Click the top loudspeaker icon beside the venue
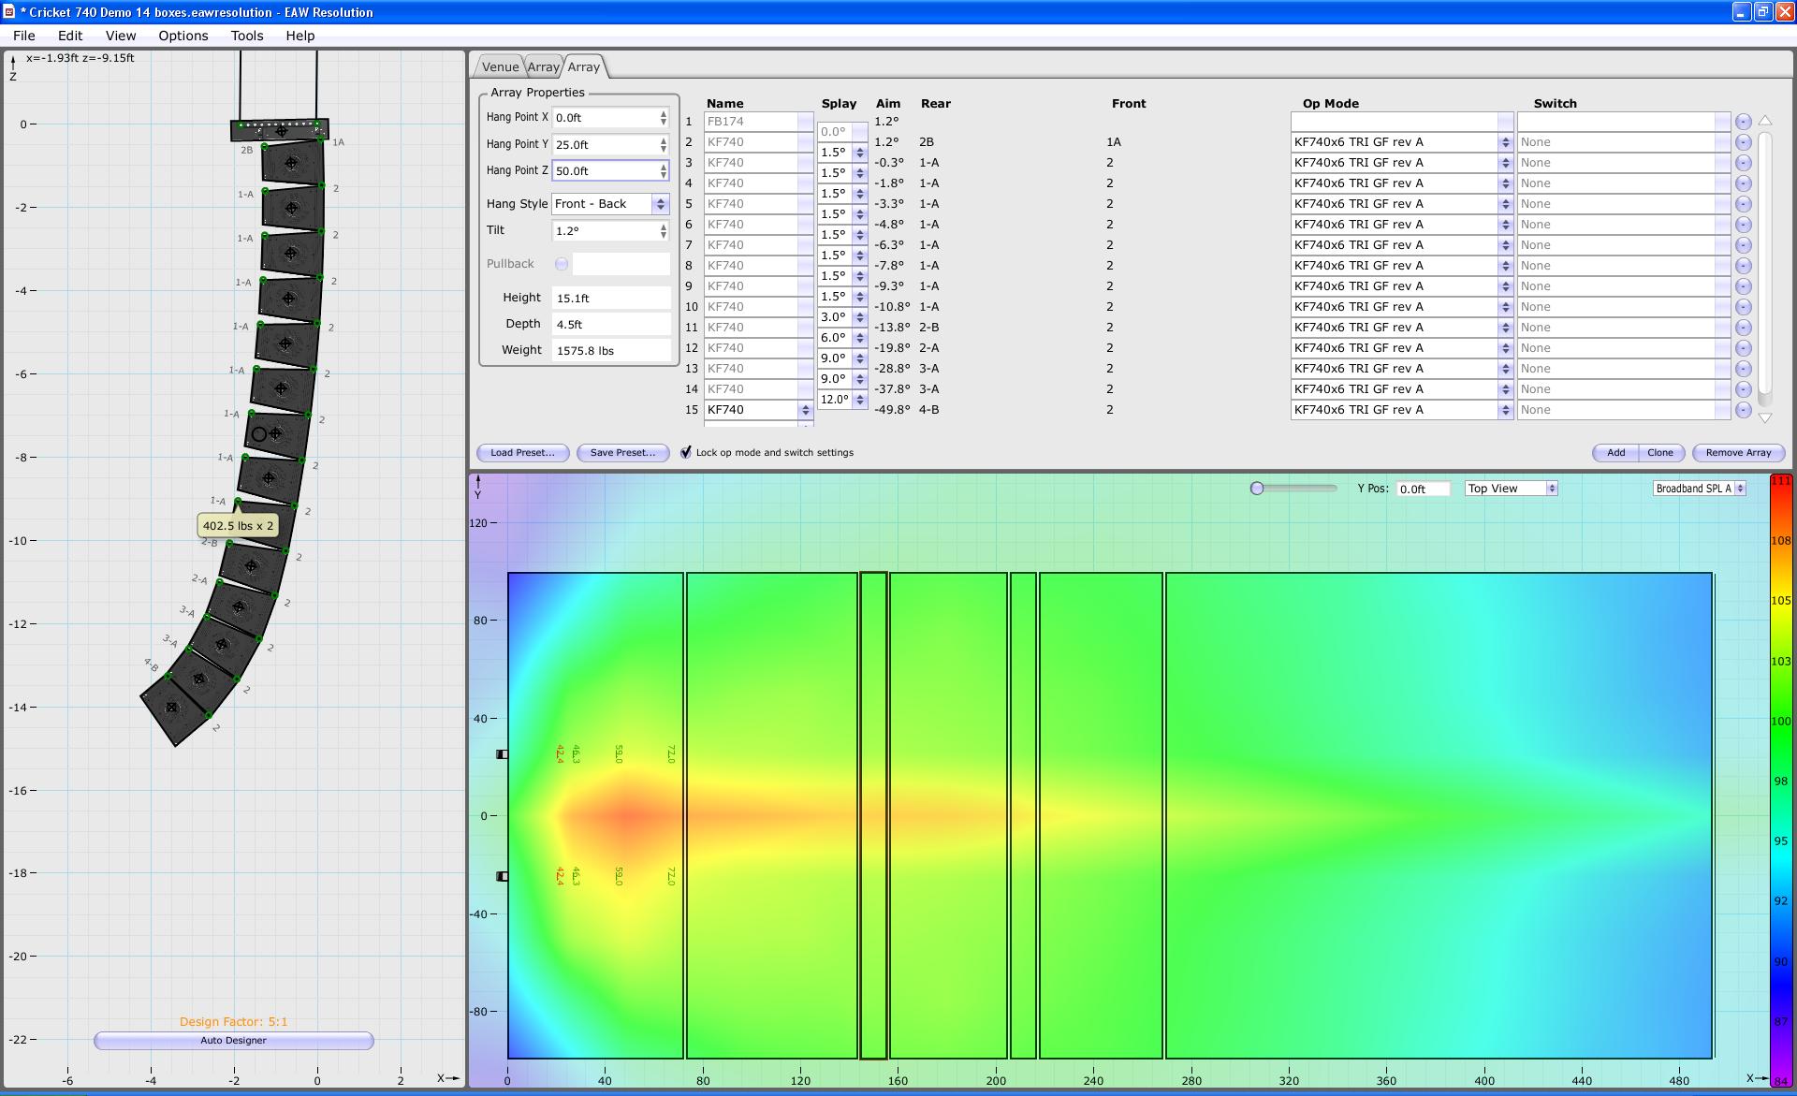 [502, 754]
